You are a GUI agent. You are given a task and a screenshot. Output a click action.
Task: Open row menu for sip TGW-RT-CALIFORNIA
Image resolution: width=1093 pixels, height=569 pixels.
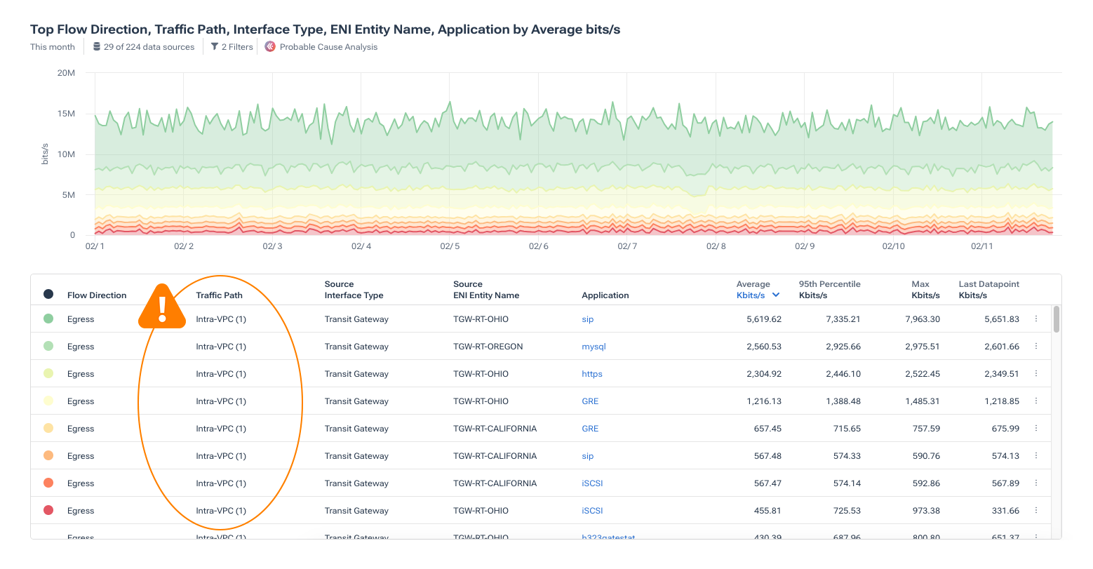pyautogui.click(x=1036, y=456)
